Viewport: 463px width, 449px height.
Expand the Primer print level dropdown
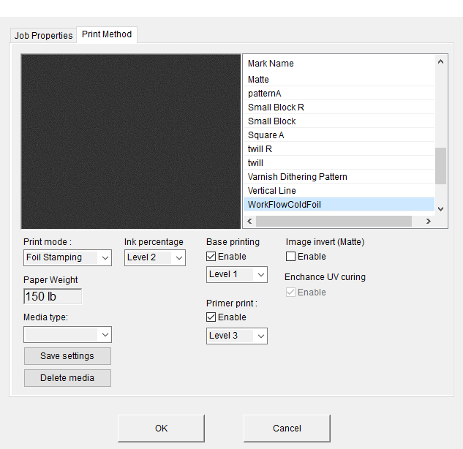coord(237,336)
